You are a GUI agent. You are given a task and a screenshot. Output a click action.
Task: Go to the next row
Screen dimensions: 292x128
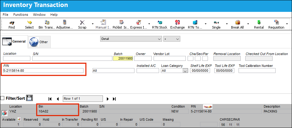tap(107, 99)
